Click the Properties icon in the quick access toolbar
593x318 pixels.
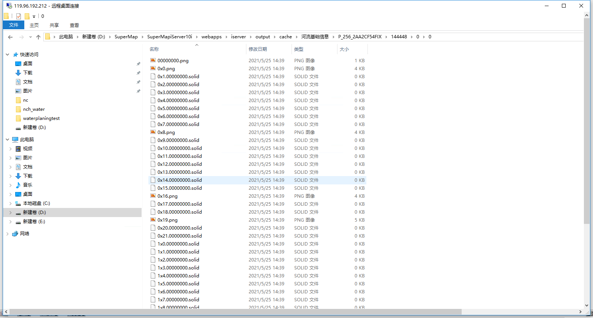pyautogui.click(x=19, y=16)
